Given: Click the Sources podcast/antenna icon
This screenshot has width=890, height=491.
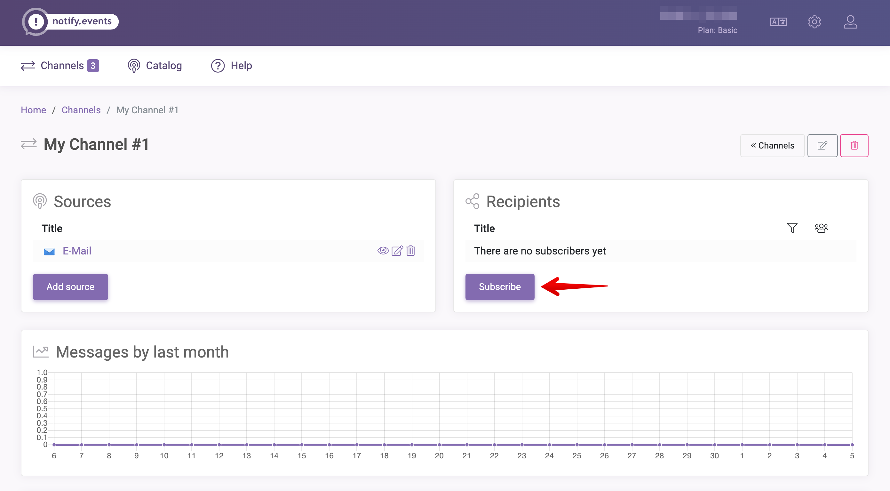Looking at the screenshot, I should tap(41, 201).
